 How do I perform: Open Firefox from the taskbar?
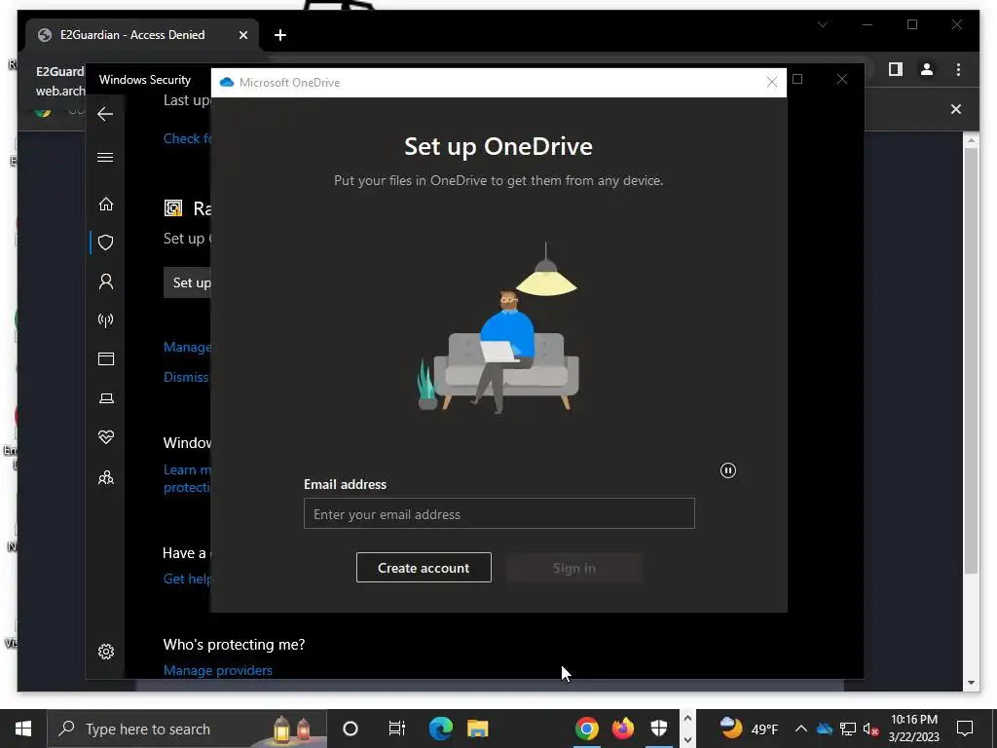click(622, 729)
